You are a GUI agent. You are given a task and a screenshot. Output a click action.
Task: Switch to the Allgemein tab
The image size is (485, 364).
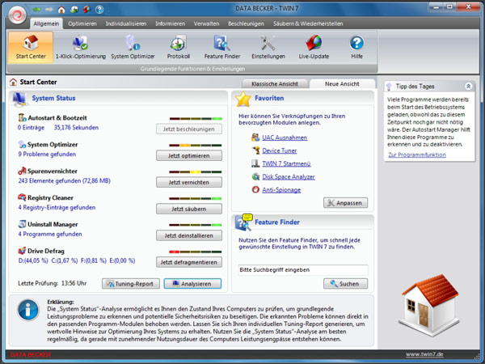pos(46,23)
